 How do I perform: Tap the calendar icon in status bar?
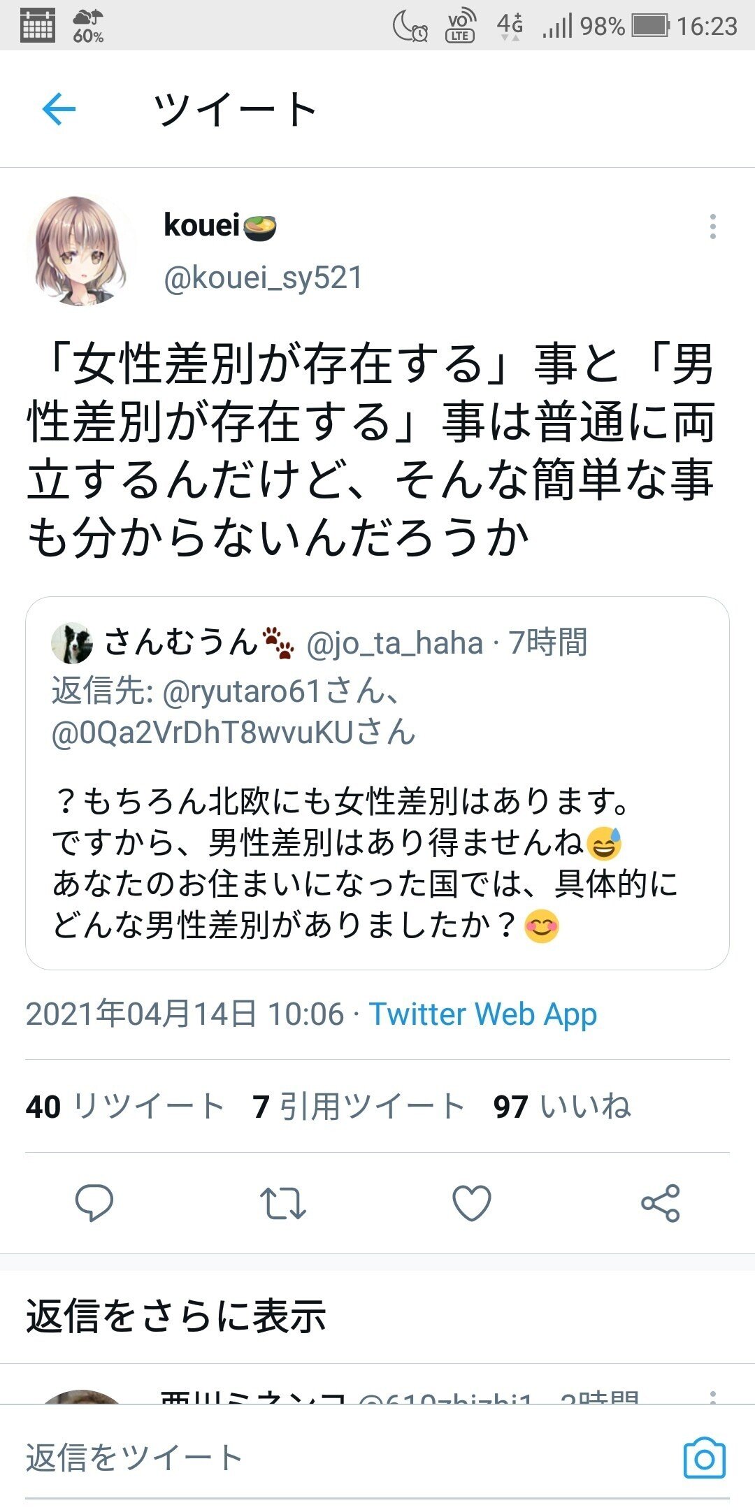[x=37, y=26]
